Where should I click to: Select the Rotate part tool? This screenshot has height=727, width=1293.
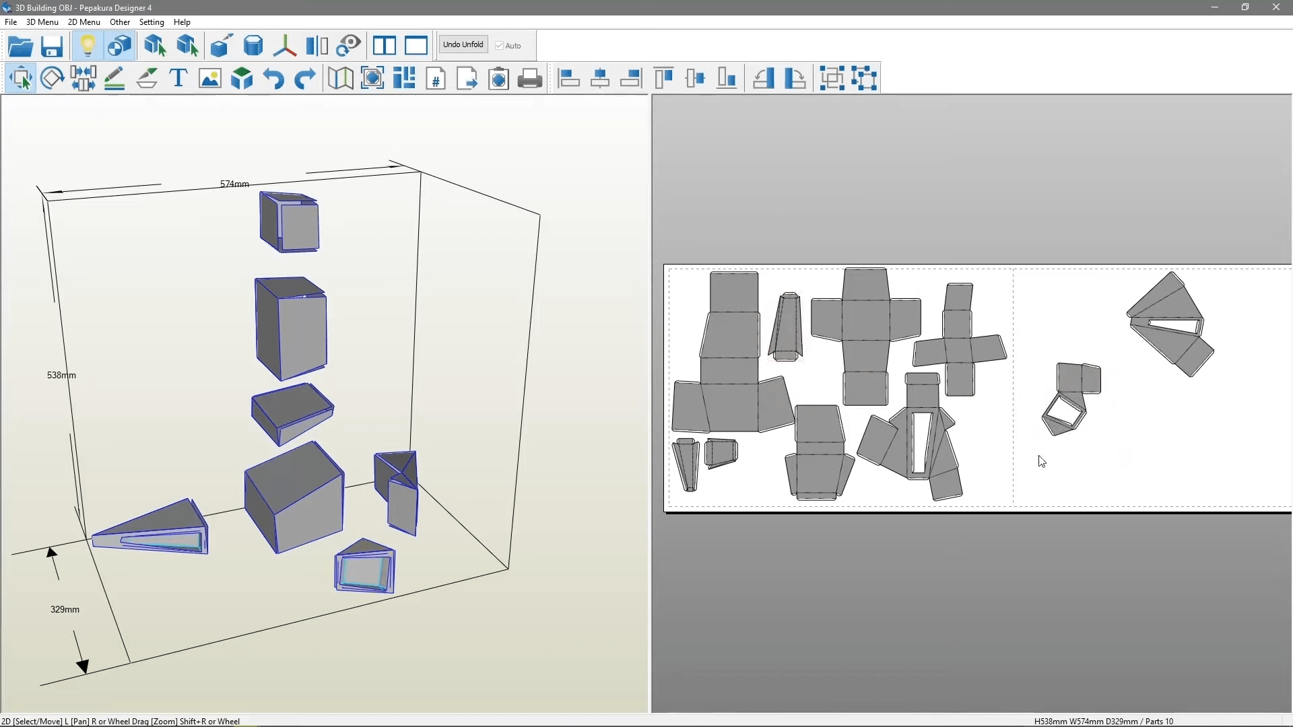tap(52, 78)
